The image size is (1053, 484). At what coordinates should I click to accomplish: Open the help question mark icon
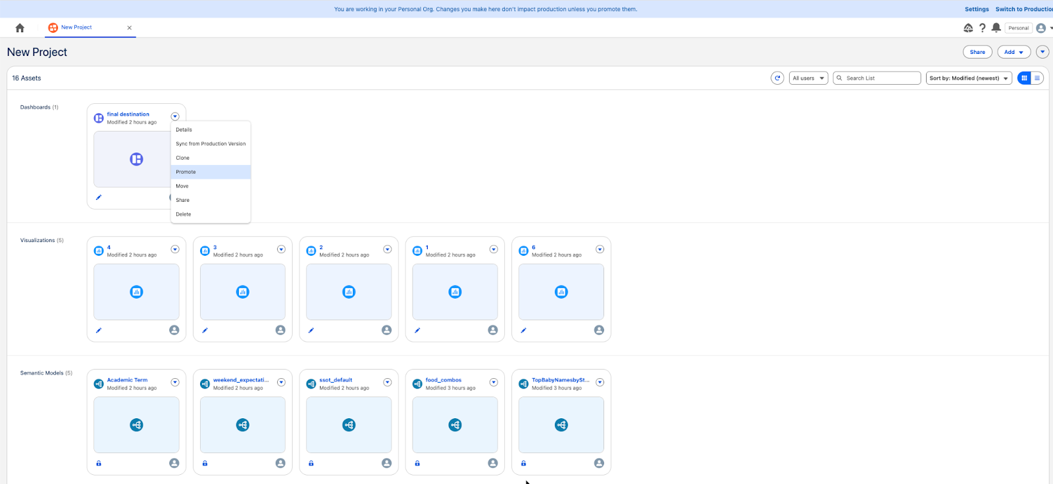click(983, 28)
